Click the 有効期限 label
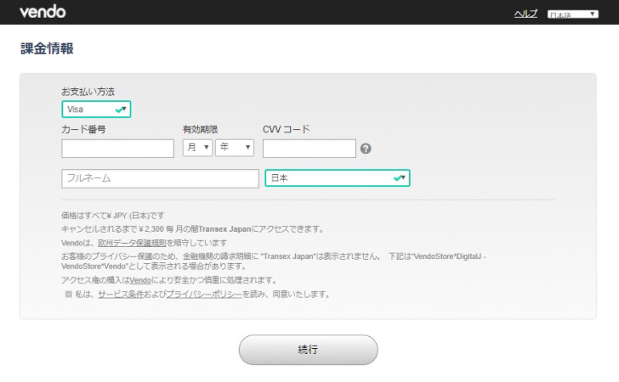 click(200, 130)
